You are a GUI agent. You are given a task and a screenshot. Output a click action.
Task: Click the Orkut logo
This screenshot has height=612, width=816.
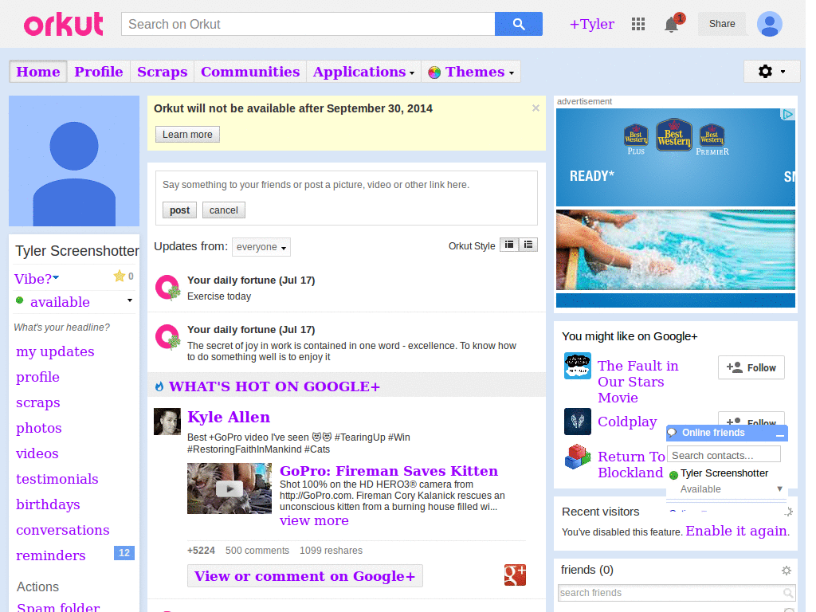tap(64, 24)
